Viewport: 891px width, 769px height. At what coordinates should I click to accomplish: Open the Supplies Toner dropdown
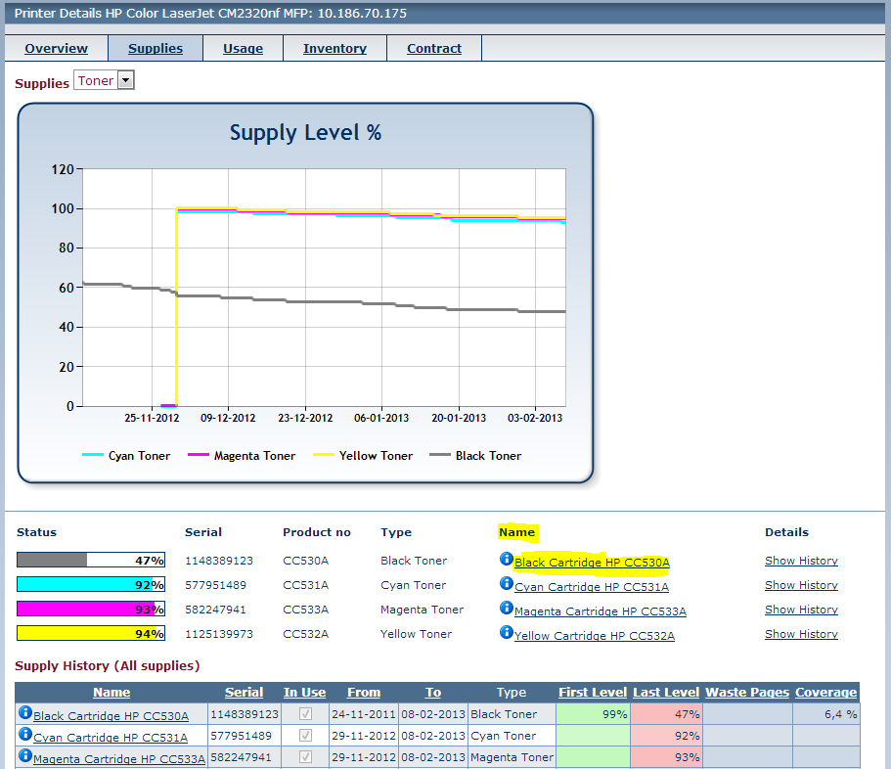pyautogui.click(x=124, y=81)
